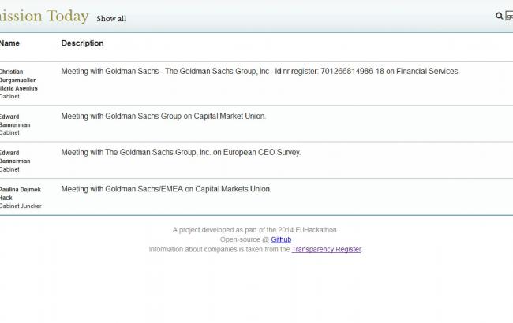Click the Financial Services meeting description
The image size is (513, 323).
260,72
